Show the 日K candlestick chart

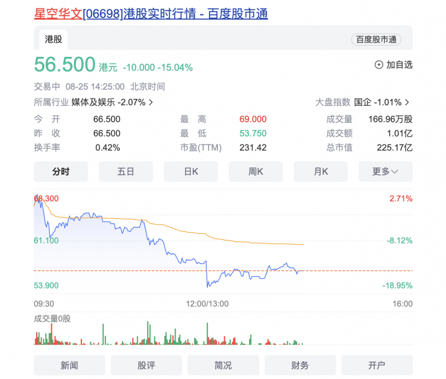click(191, 172)
